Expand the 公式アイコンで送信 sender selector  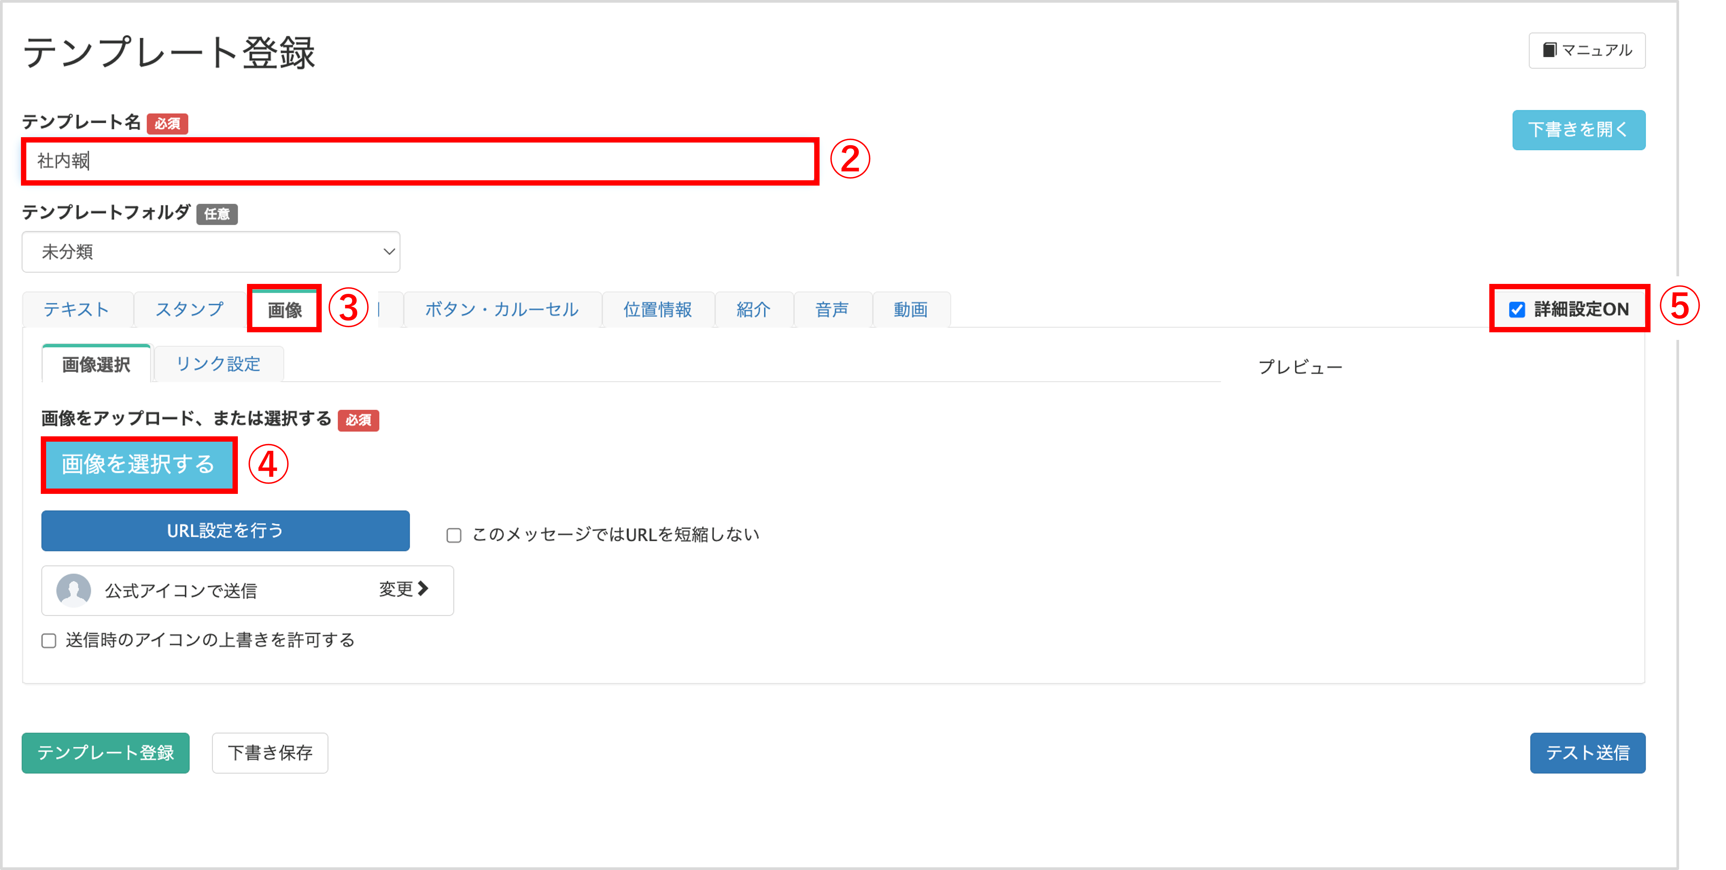pos(247,590)
